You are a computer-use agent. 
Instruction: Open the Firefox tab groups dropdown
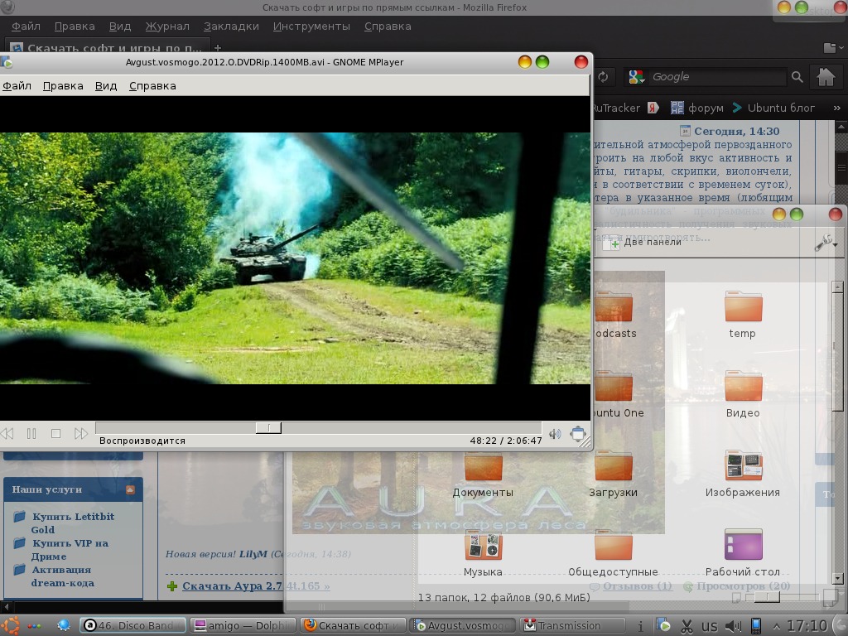pyautogui.click(x=833, y=47)
